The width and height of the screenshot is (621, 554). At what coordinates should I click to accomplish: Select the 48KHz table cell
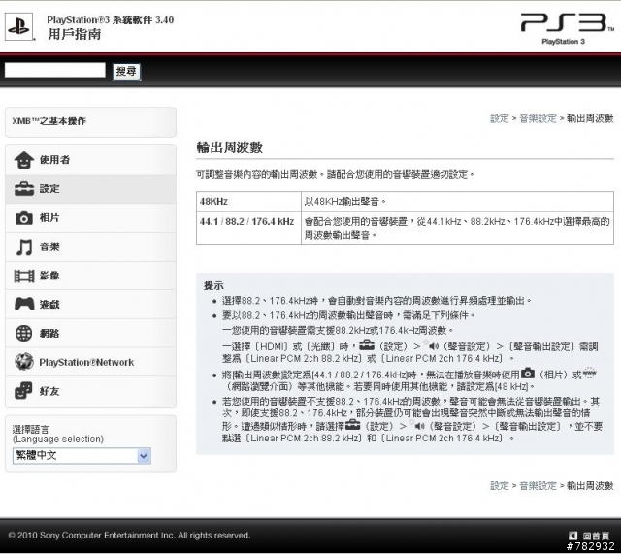pos(248,202)
